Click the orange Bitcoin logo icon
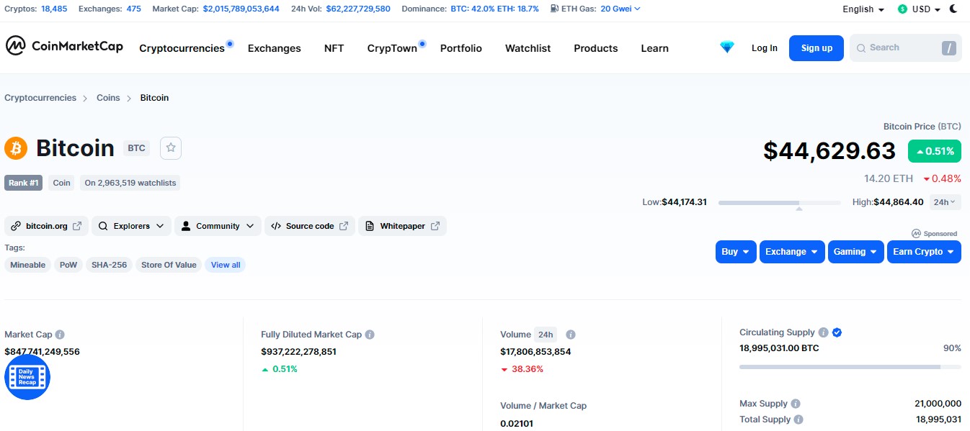 (x=16, y=148)
